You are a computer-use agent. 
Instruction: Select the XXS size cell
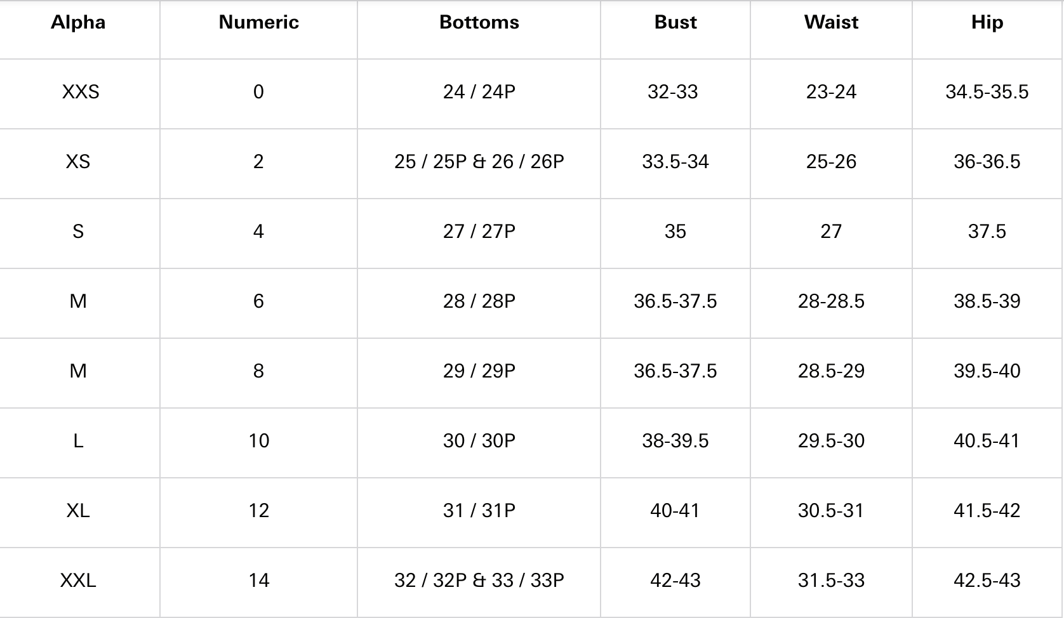tap(81, 92)
